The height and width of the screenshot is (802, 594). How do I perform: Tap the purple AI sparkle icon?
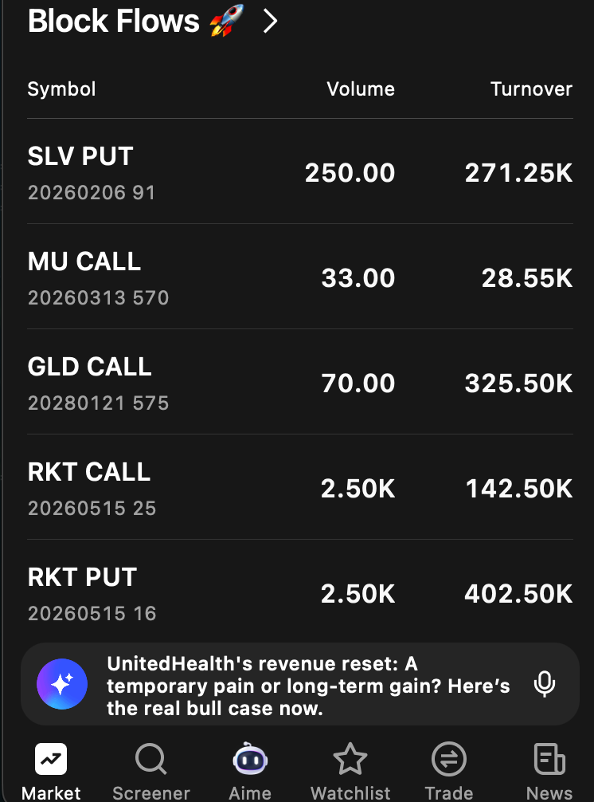click(62, 684)
